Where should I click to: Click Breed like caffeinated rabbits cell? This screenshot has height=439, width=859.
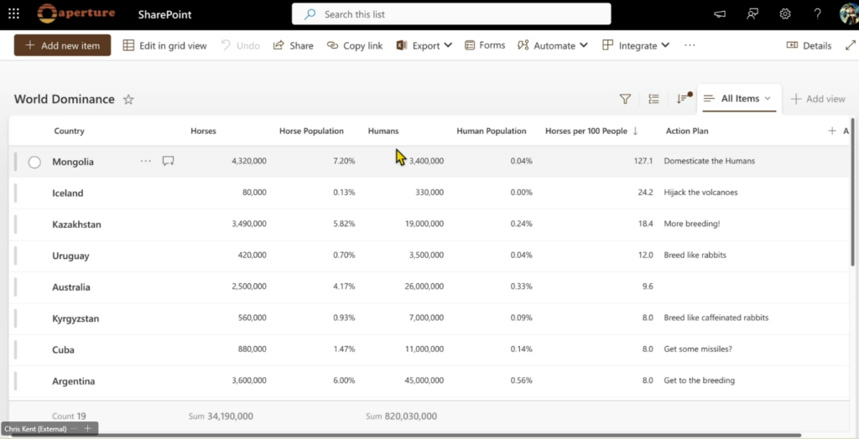[x=716, y=318]
